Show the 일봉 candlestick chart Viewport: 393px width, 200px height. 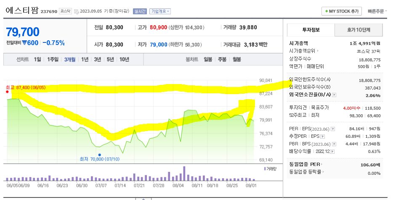[x=208, y=59]
